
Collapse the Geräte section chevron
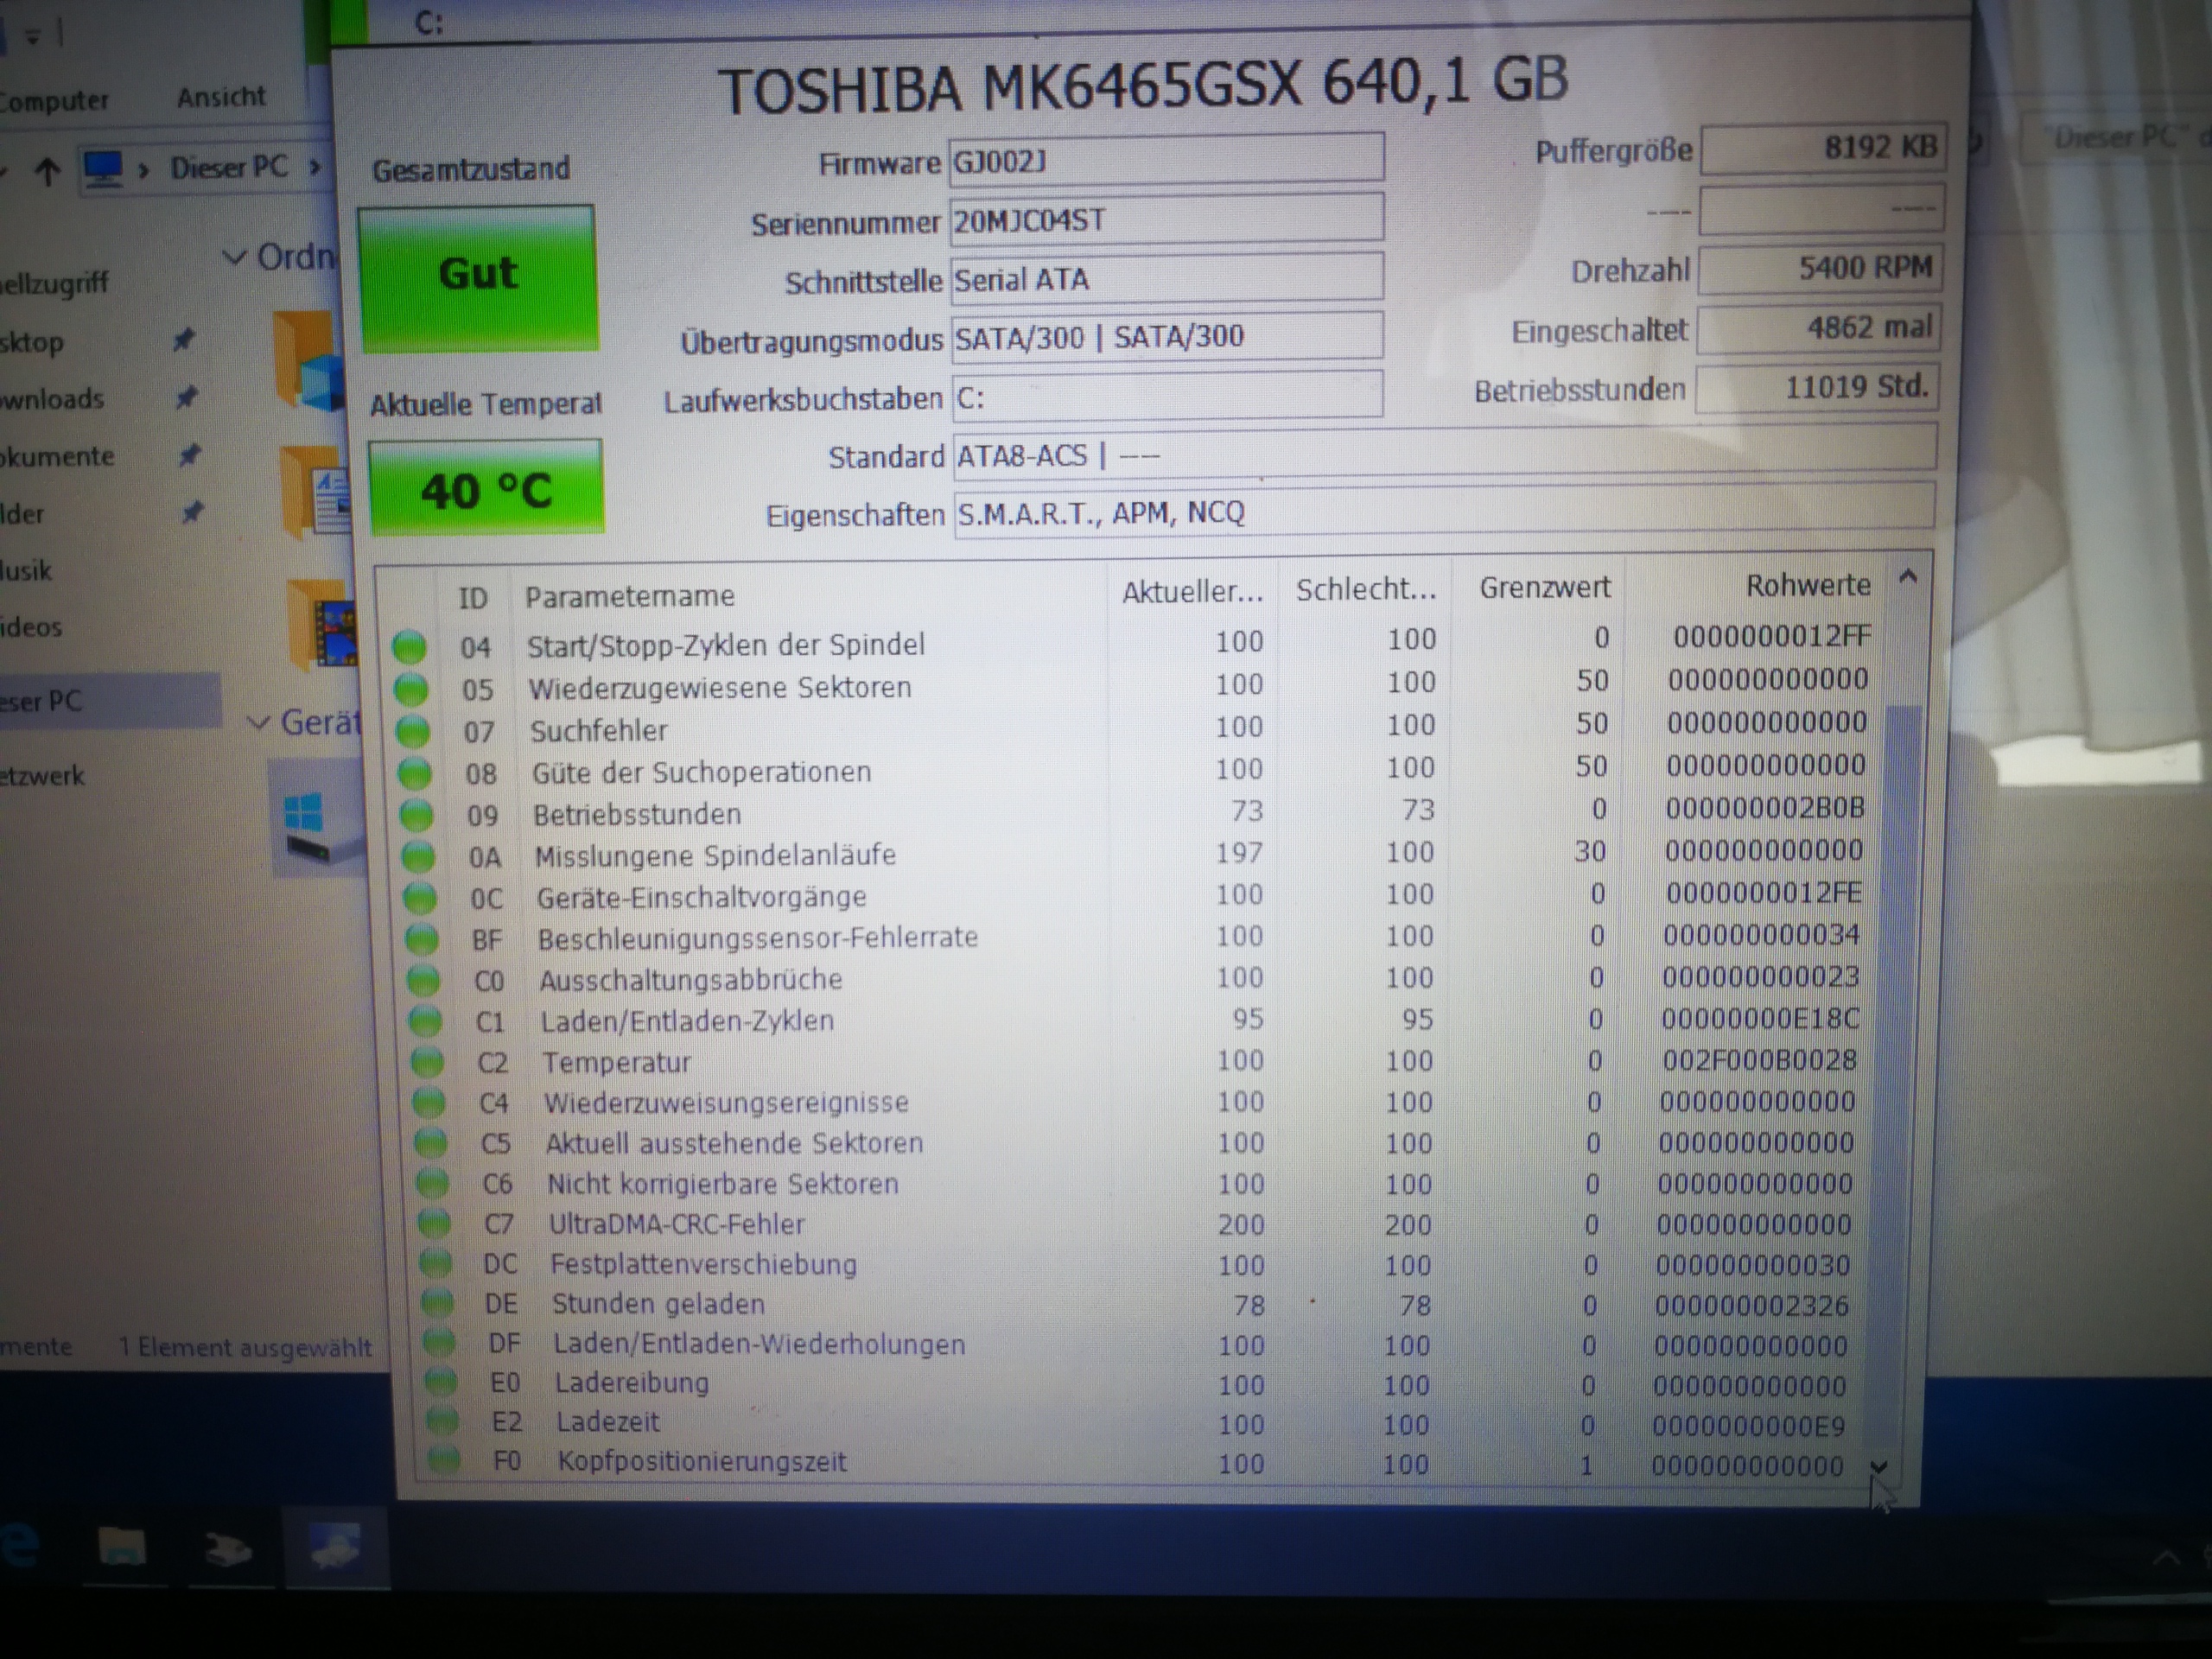[259, 722]
